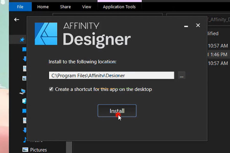Switch to the Share ribbon tab
This screenshot has height=153, width=230.
[65, 7]
